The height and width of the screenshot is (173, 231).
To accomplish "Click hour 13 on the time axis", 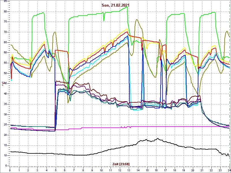I will (x=129, y=170).
